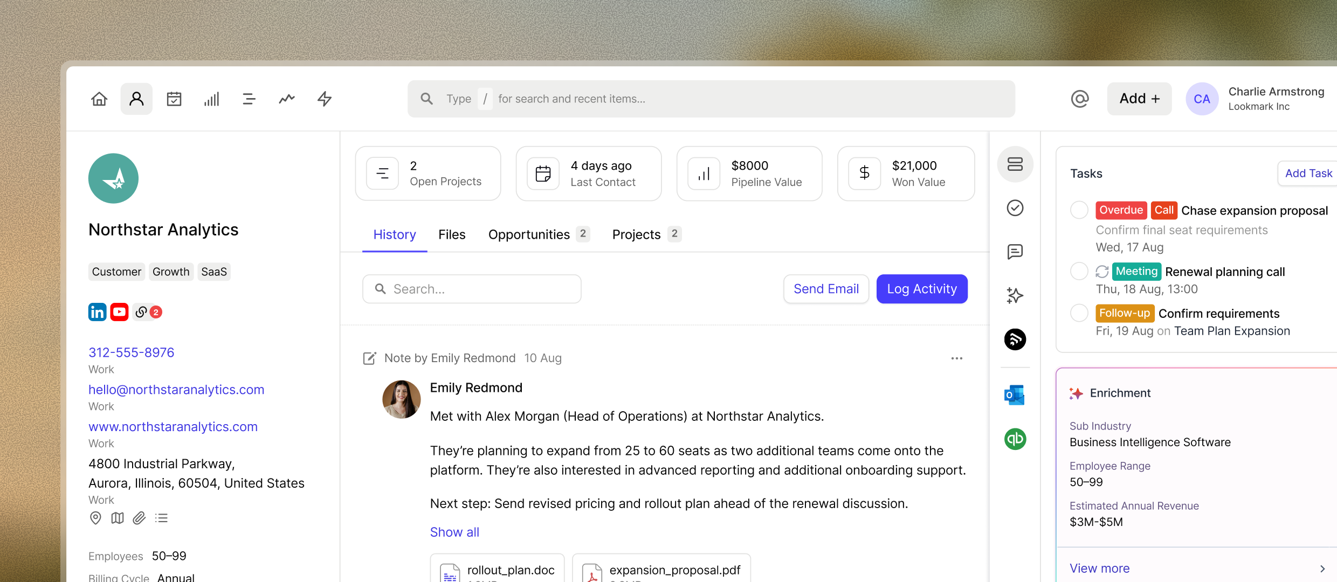Open the three-dot menu on Emily's note
This screenshot has width=1337, height=582.
(957, 358)
